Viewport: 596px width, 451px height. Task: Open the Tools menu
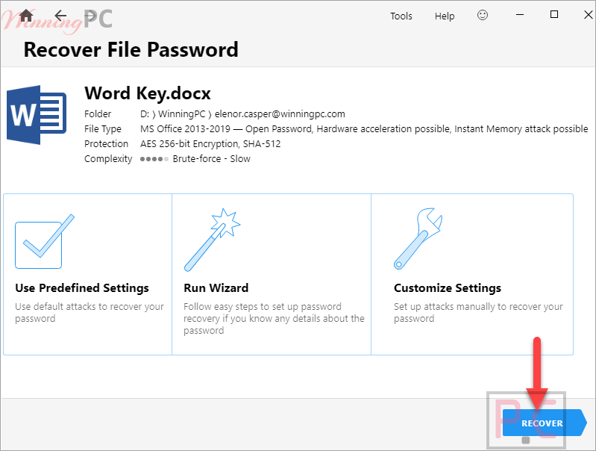coord(401,16)
